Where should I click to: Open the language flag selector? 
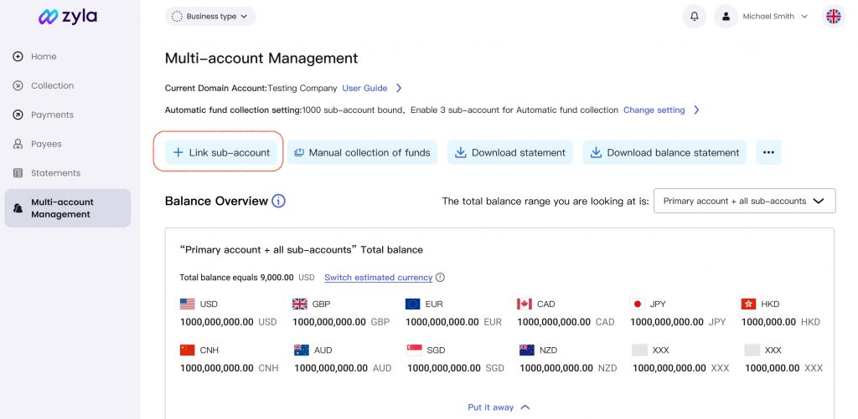[x=833, y=17]
